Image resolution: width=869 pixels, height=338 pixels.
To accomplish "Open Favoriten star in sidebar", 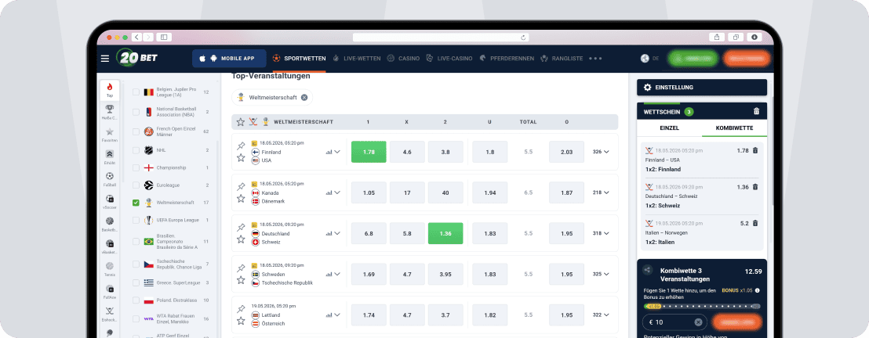I will (x=110, y=135).
